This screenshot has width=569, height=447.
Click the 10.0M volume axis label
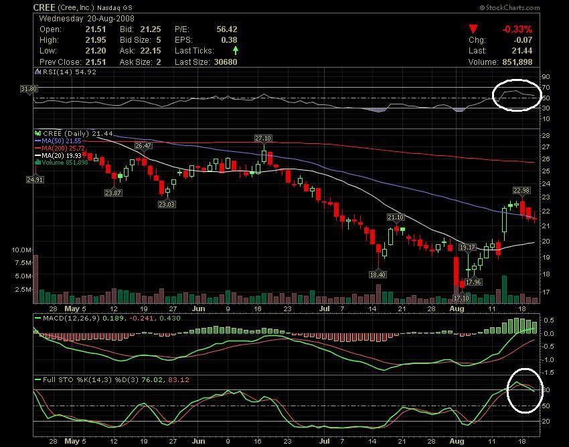(21, 250)
